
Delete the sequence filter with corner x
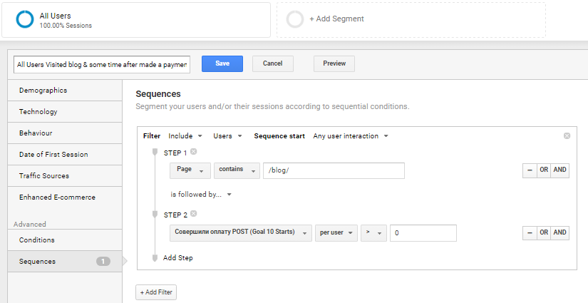(x=567, y=135)
